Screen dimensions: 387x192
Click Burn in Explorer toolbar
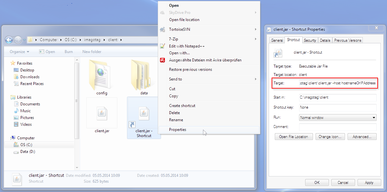(x=69, y=52)
